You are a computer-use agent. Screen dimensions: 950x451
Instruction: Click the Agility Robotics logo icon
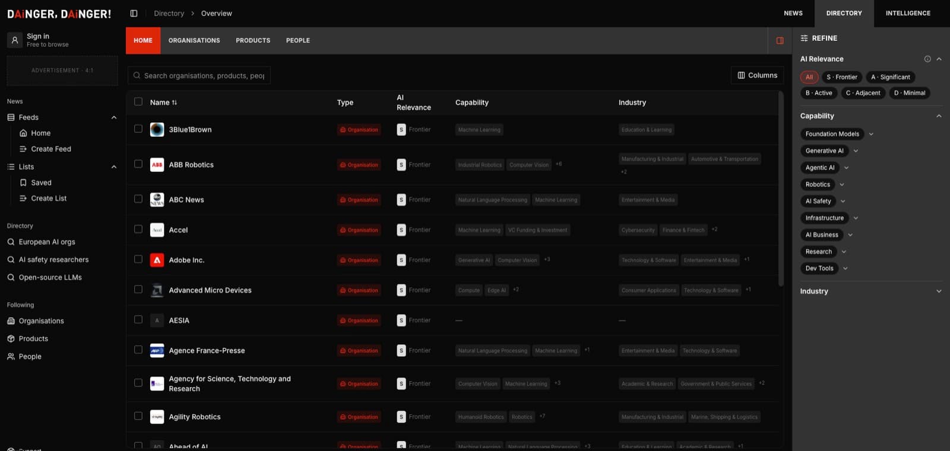[x=157, y=417]
